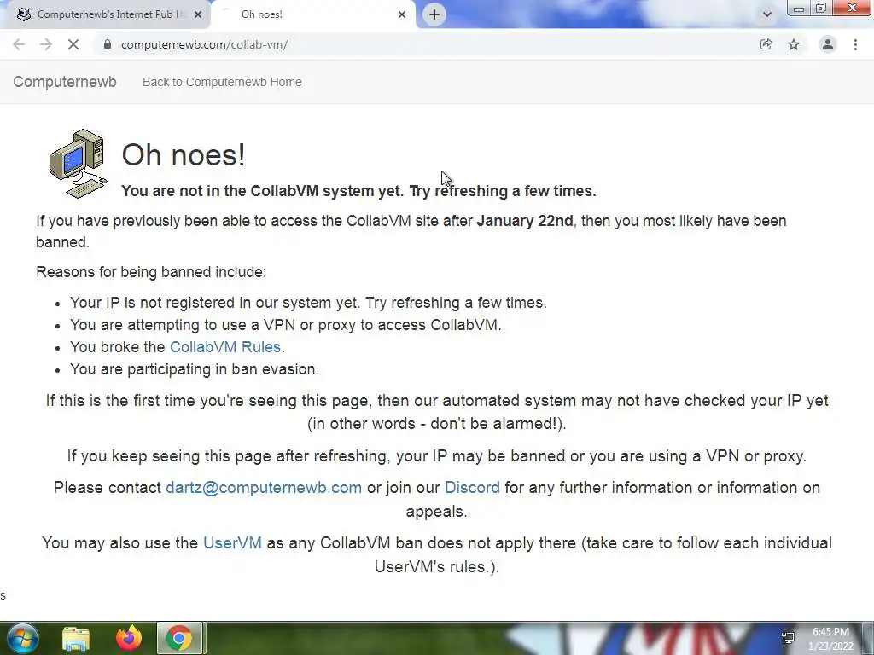This screenshot has width=874, height=655.
Task: Open the CollabVM Rules link
Action: click(225, 347)
